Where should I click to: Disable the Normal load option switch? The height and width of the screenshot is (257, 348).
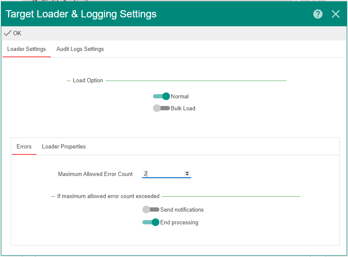click(161, 96)
